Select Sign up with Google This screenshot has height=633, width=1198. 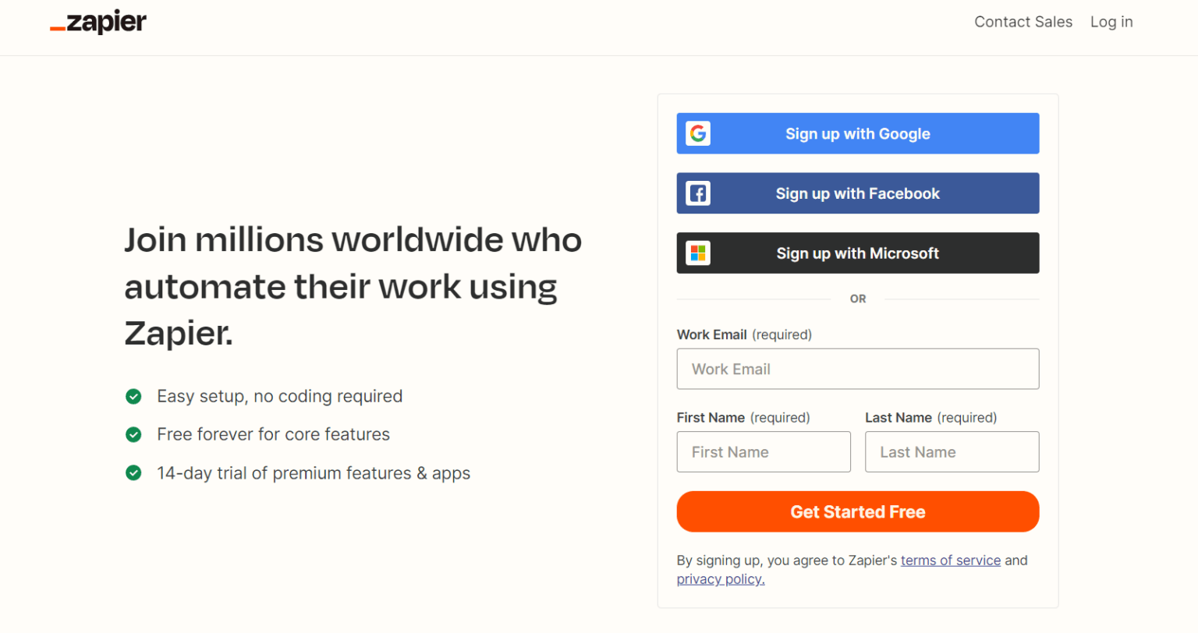click(858, 133)
